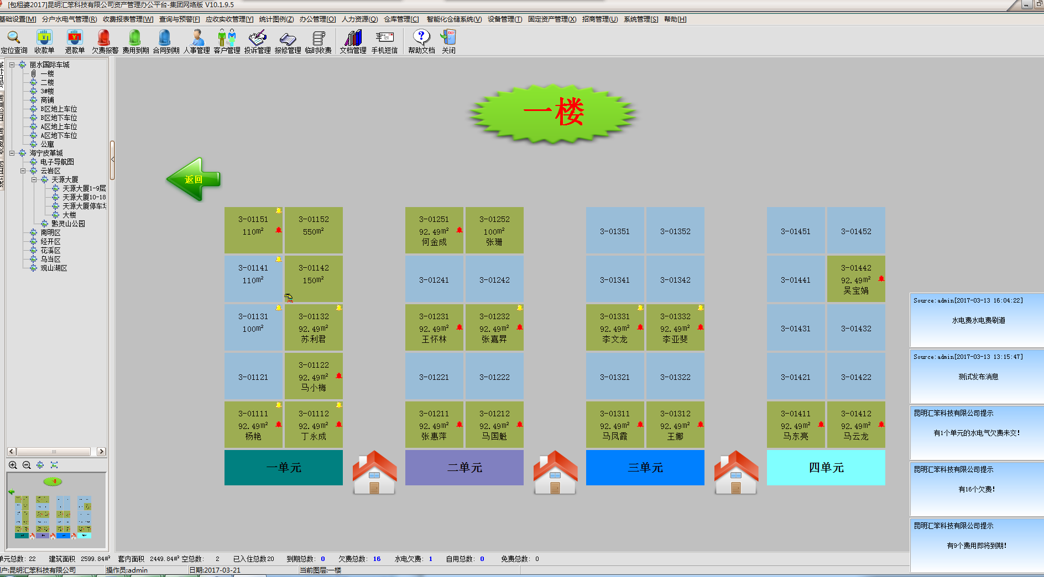Click the red 欠费报警 alarm icon

tap(105, 41)
